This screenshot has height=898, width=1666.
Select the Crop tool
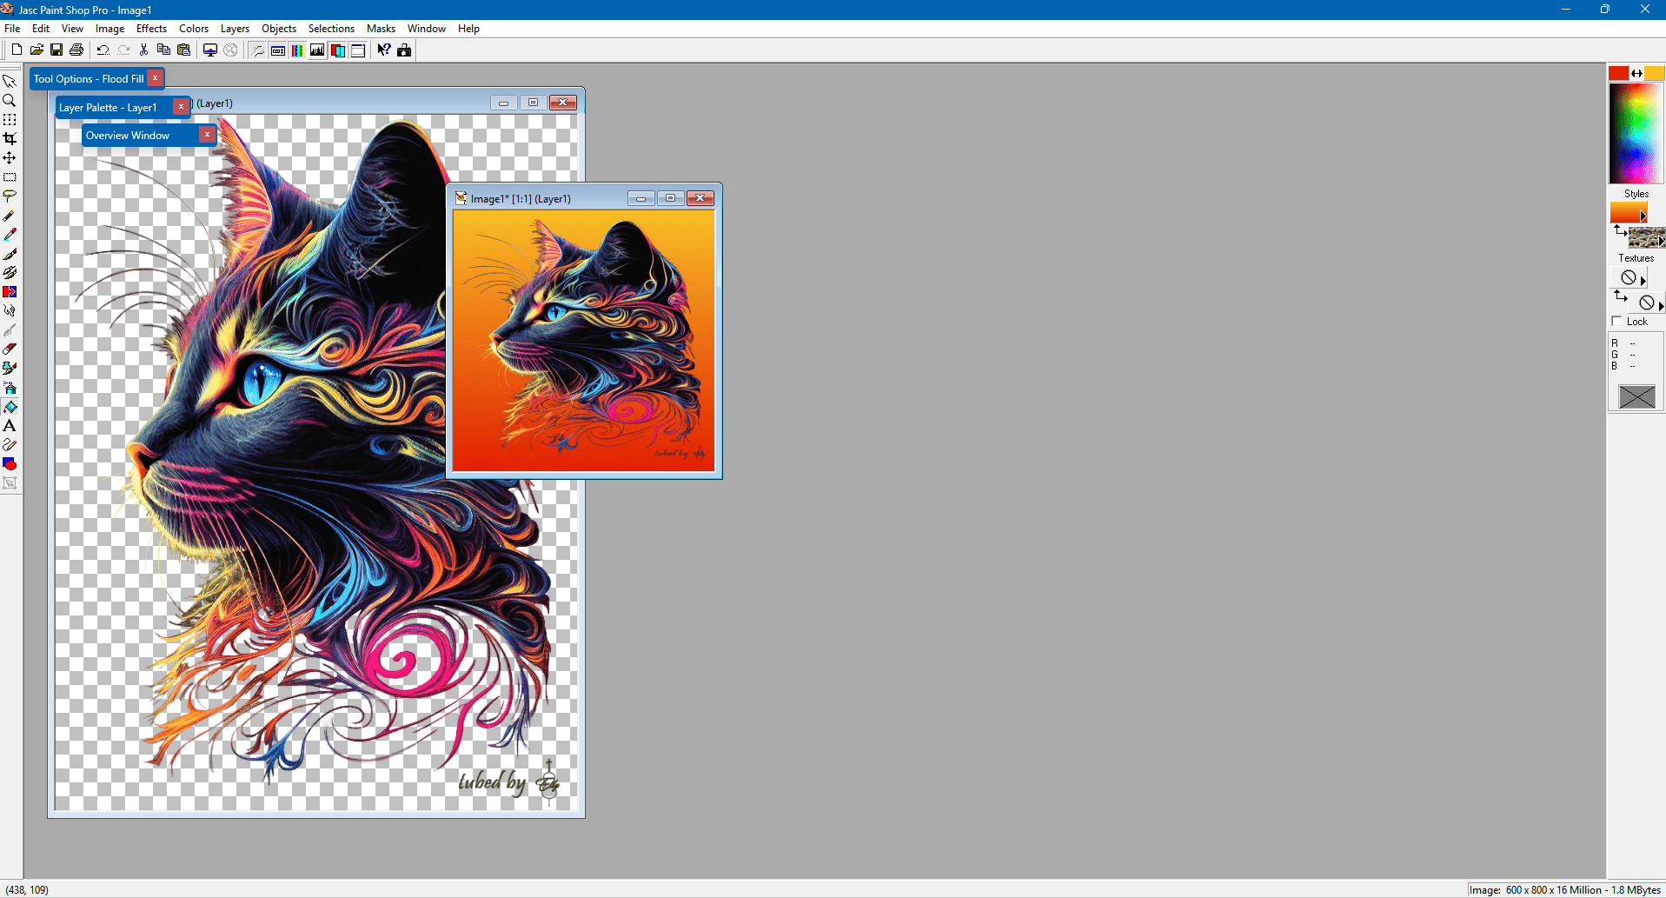coord(10,138)
